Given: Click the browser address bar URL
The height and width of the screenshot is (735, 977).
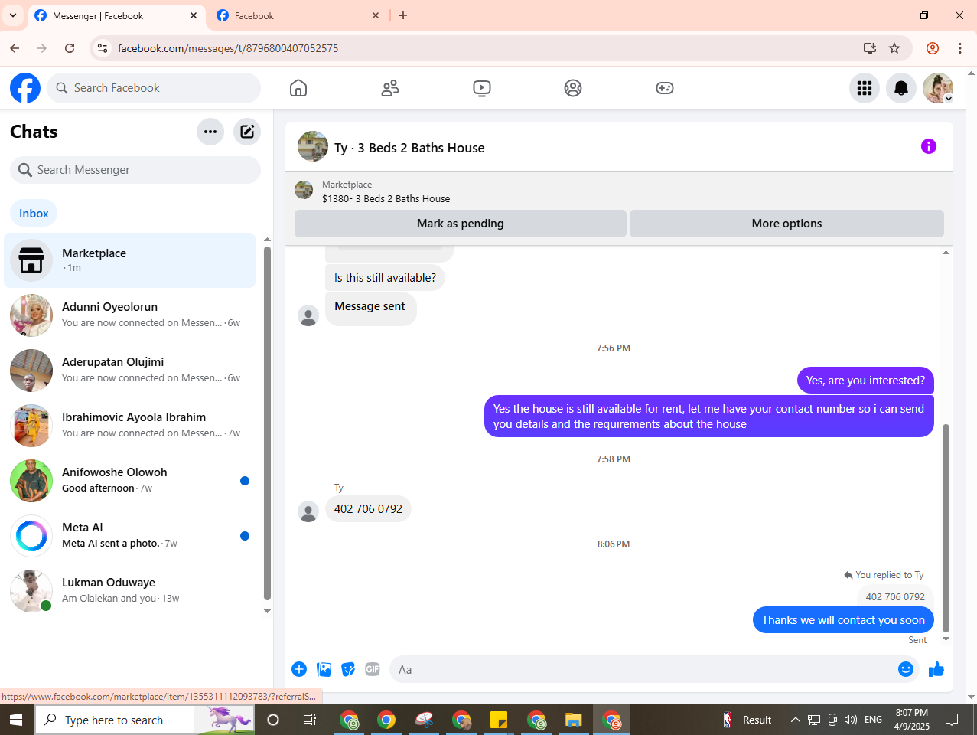Looking at the screenshot, I should point(228,48).
